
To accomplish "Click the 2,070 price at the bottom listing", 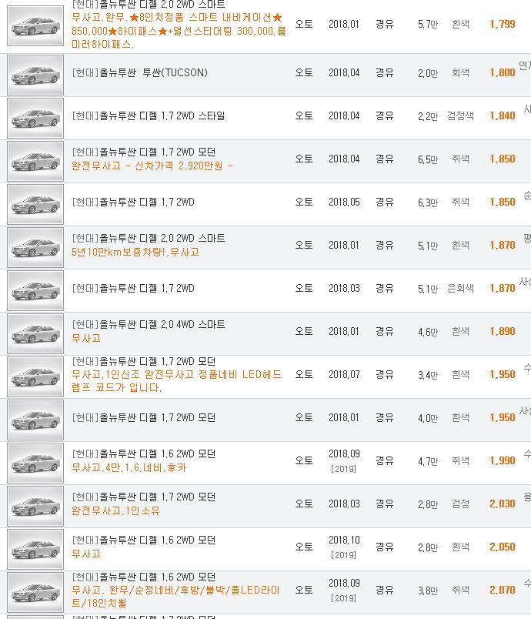I will coord(503,590).
